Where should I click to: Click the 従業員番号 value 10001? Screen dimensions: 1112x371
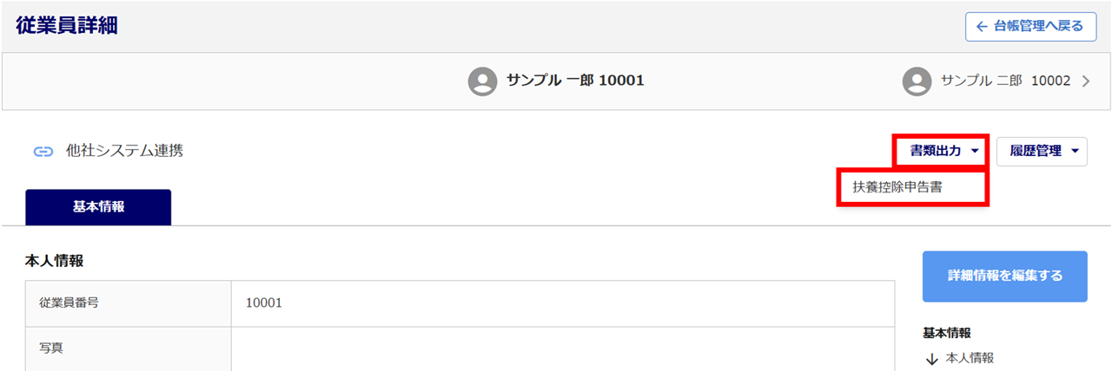pyautogui.click(x=264, y=303)
